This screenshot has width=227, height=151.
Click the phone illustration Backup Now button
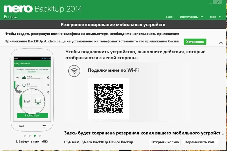32,116
